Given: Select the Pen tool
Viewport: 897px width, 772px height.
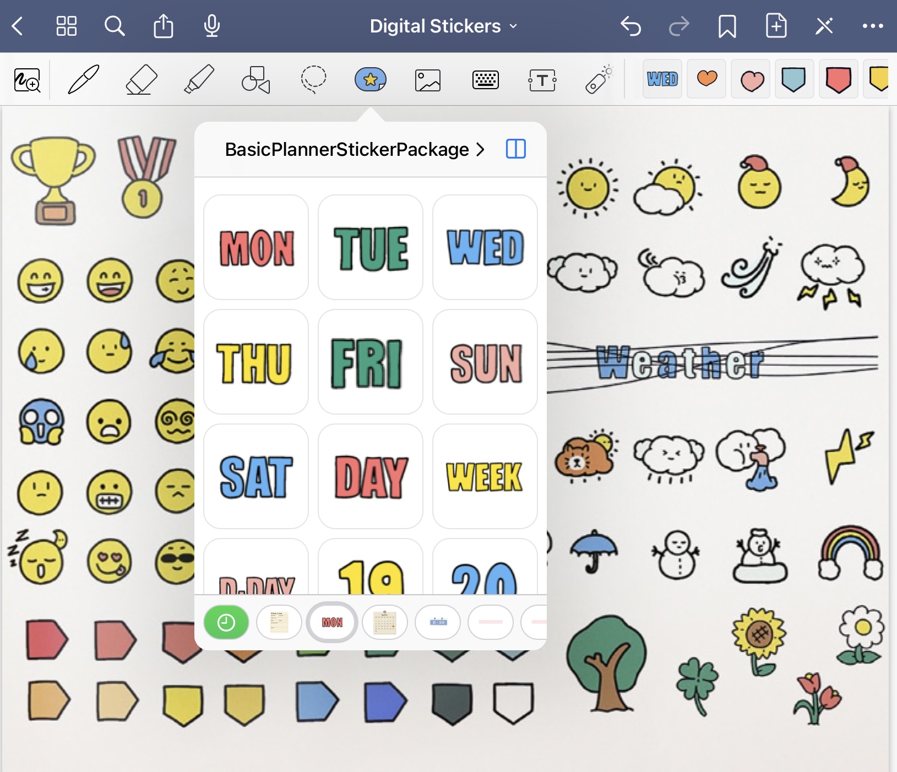Looking at the screenshot, I should pyautogui.click(x=84, y=79).
